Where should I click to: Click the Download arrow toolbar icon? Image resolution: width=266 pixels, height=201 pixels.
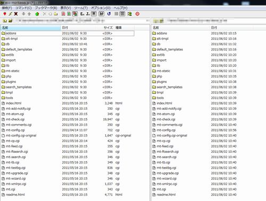[x=23, y=14]
